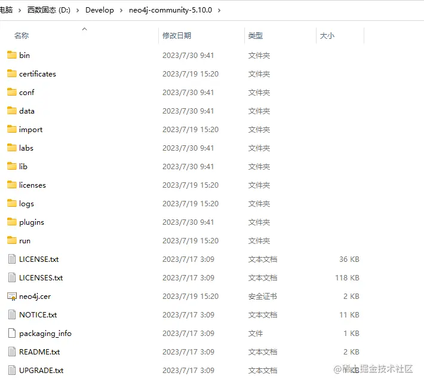Click the 文本文档 type of README.txt

[263, 352]
